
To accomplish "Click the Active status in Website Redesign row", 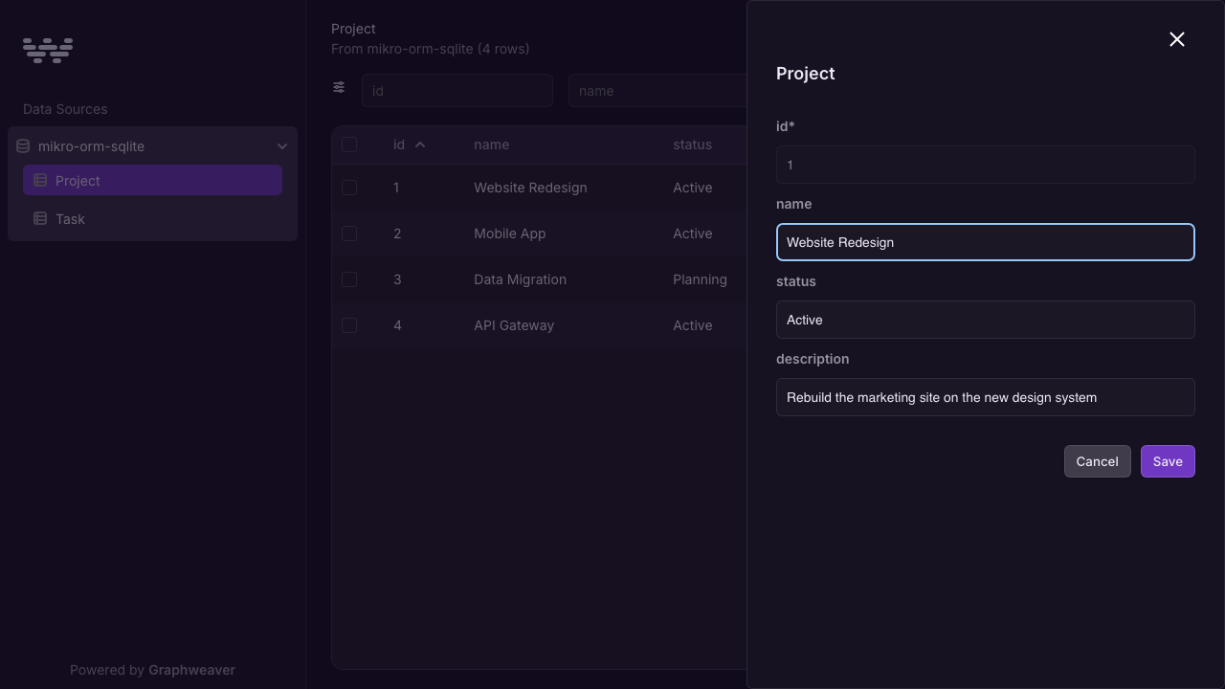I will (692, 188).
